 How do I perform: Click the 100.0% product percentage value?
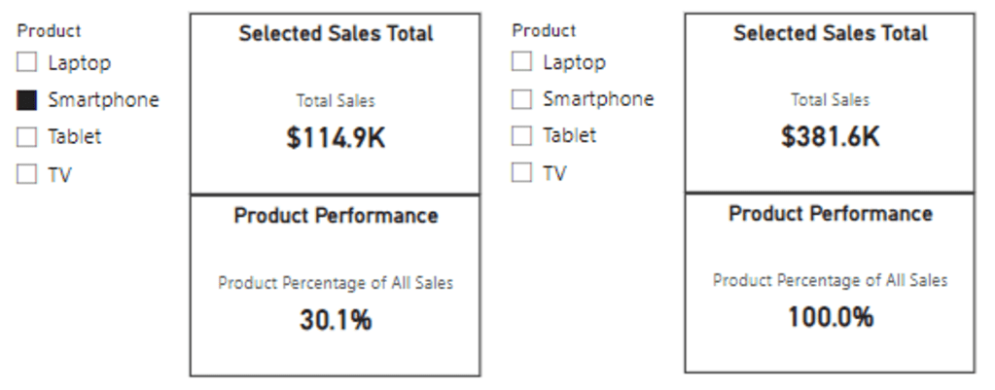[x=830, y=317]
